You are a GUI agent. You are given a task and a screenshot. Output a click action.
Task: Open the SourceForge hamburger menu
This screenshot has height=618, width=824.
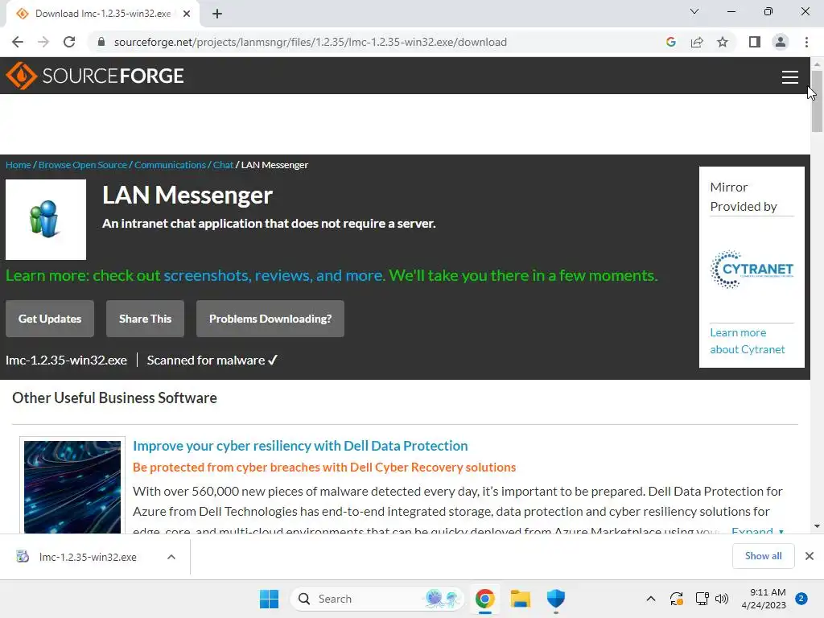coord(790,77)
